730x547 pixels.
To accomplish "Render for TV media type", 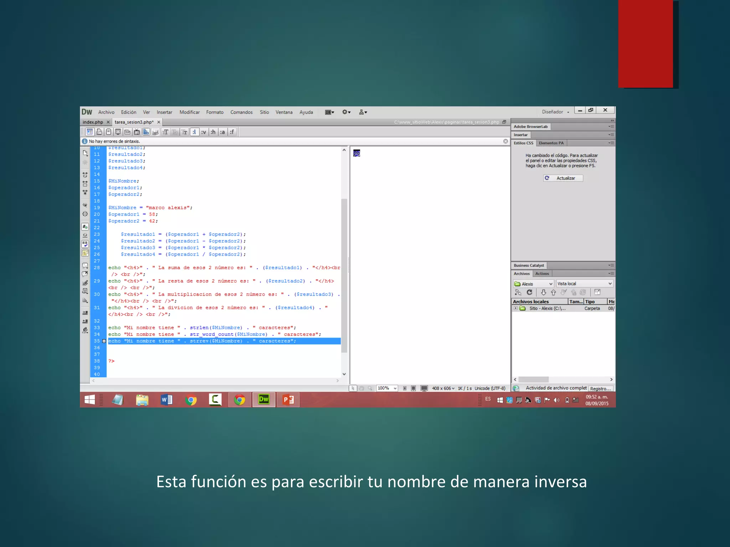I will point(137,132).
